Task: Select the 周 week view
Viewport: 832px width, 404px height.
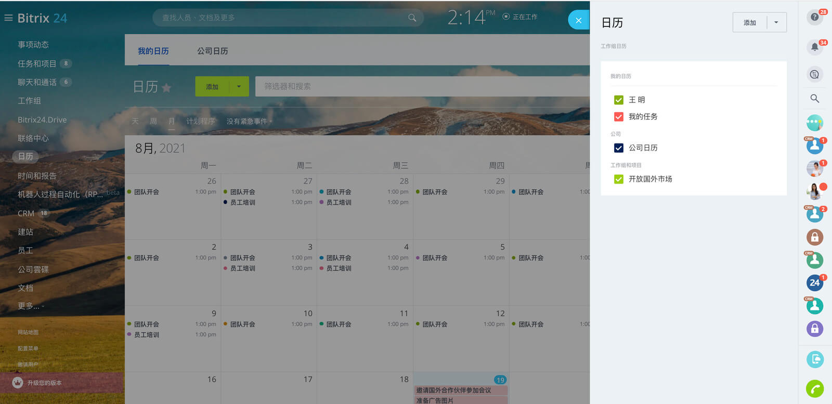Action: pos(153,121)
